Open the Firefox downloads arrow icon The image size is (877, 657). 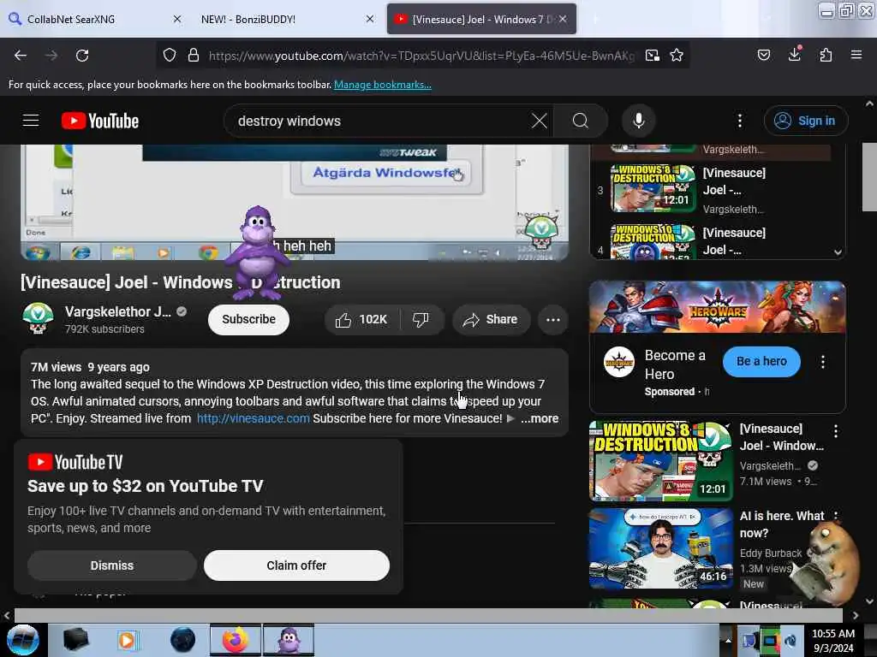click(795, 54)
